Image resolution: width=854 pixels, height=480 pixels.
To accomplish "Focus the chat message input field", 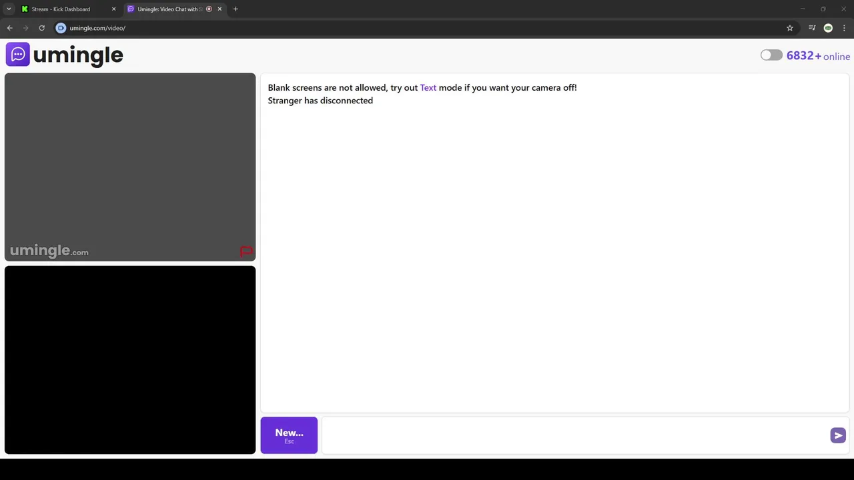I will point(575,435).
